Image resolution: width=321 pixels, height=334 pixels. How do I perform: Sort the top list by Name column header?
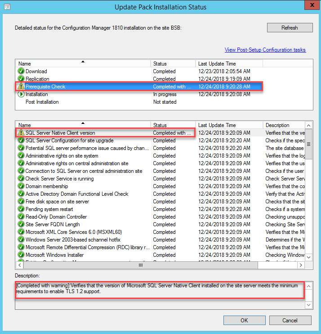pos(83,64)
